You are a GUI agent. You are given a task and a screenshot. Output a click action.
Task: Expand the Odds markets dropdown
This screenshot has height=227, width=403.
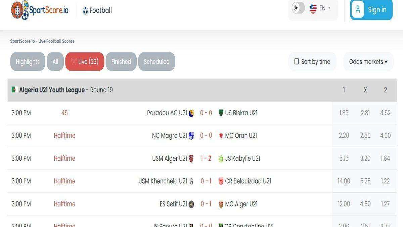[x=368, y=62]
